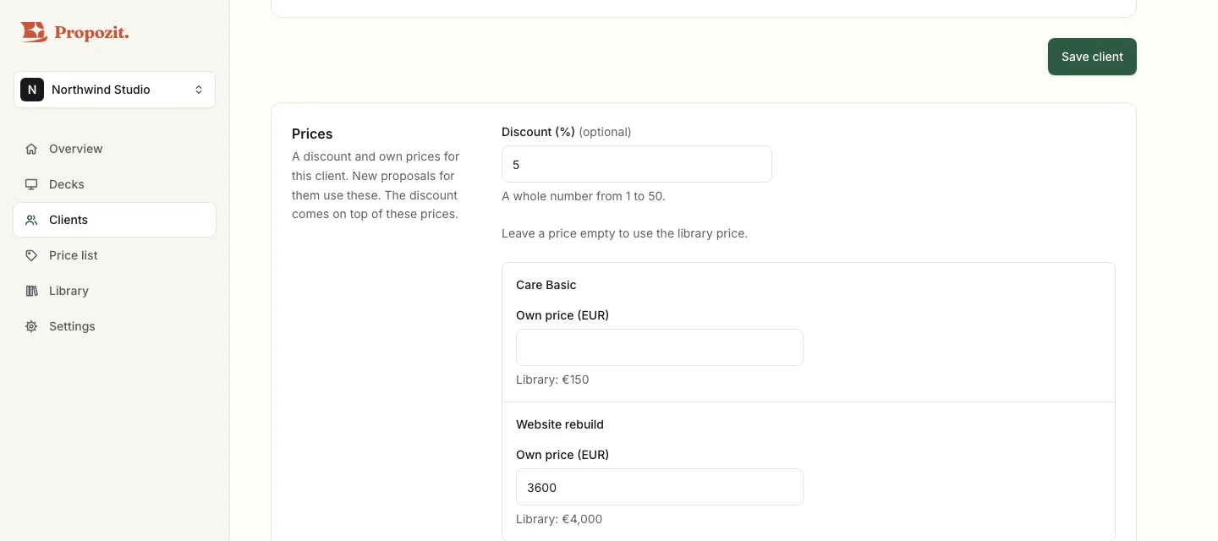Click the Prices section heading
Image resolution: width=1218 pixels, height=541 pixels.
click(312, 134)
